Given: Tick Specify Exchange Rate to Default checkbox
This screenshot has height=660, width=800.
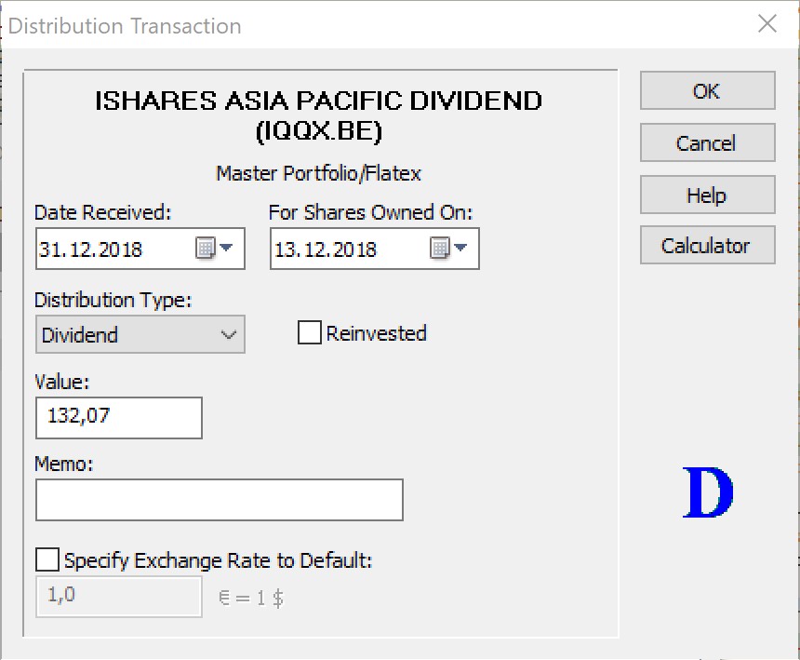Looking at the screenshot, I should (x=47, y=560).
